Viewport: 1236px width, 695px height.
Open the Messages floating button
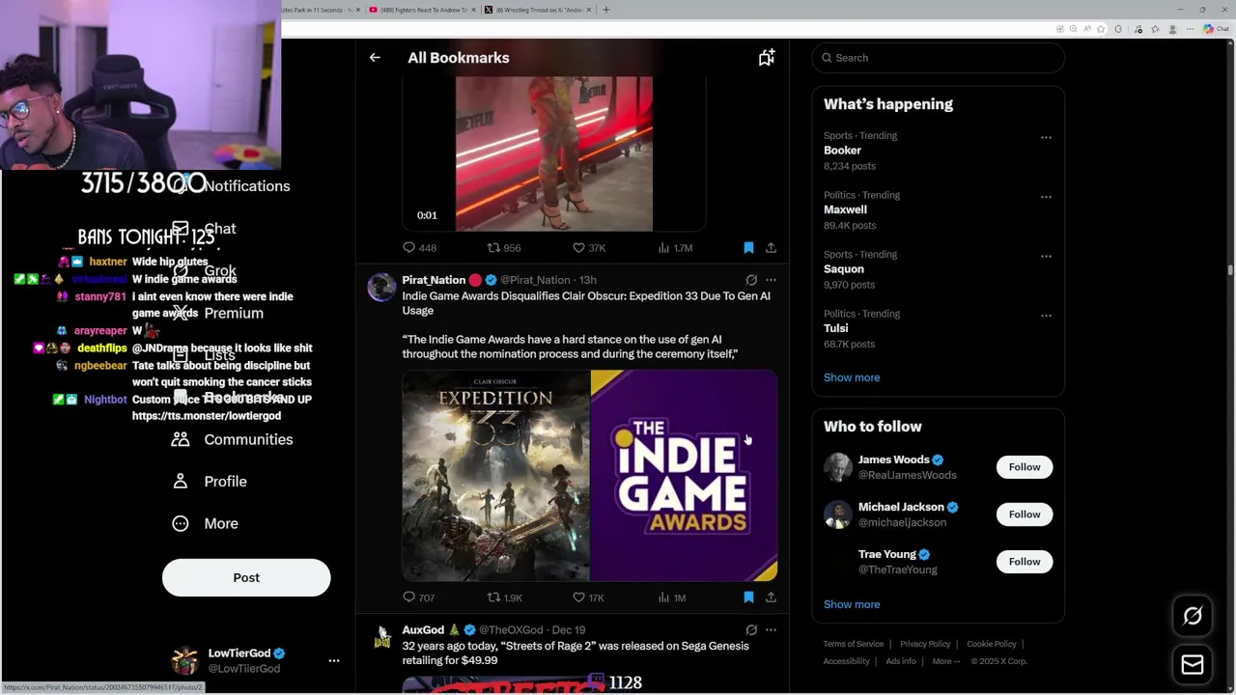tap(1193, 664)
